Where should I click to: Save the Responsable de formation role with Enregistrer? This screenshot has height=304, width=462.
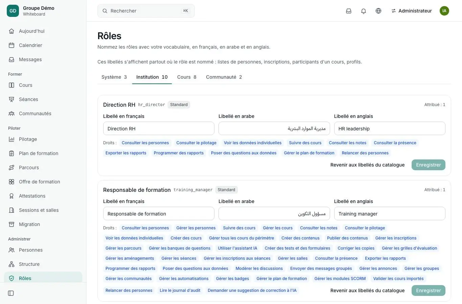pos(428,290)
